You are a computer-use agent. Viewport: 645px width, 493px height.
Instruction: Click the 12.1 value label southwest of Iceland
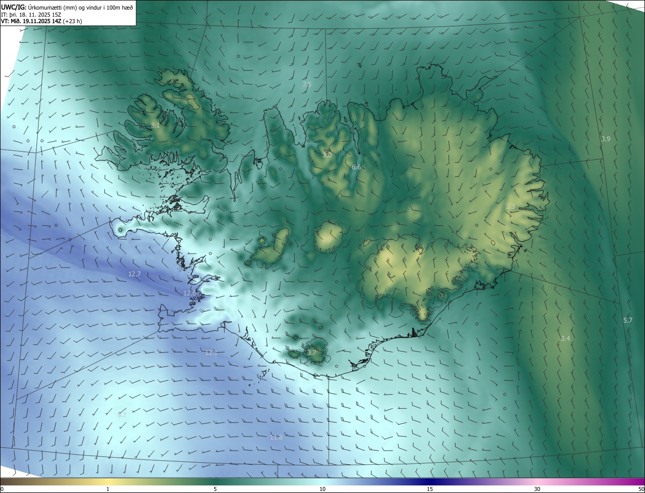click(x=211, y=352)
